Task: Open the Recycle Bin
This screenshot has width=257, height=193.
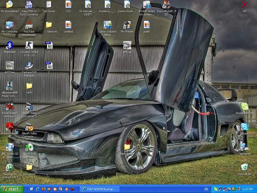Action: point(244,167)
